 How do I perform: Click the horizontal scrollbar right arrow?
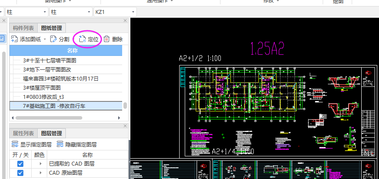(119, 118)
